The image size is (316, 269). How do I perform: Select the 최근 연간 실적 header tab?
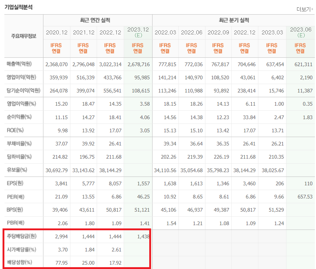[x=97, y=19]
